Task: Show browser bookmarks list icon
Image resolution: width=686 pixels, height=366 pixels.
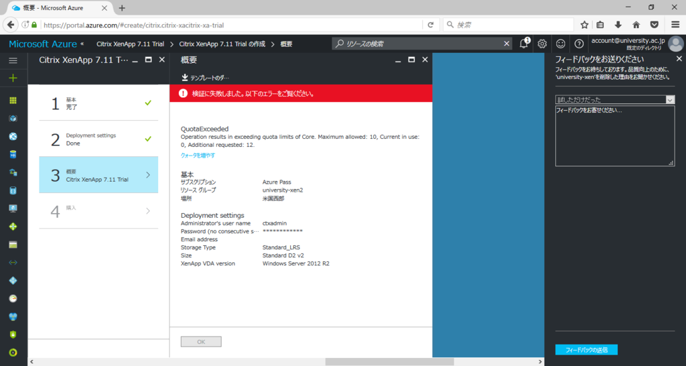Action: pyautogui.click(x=600, y=25)
